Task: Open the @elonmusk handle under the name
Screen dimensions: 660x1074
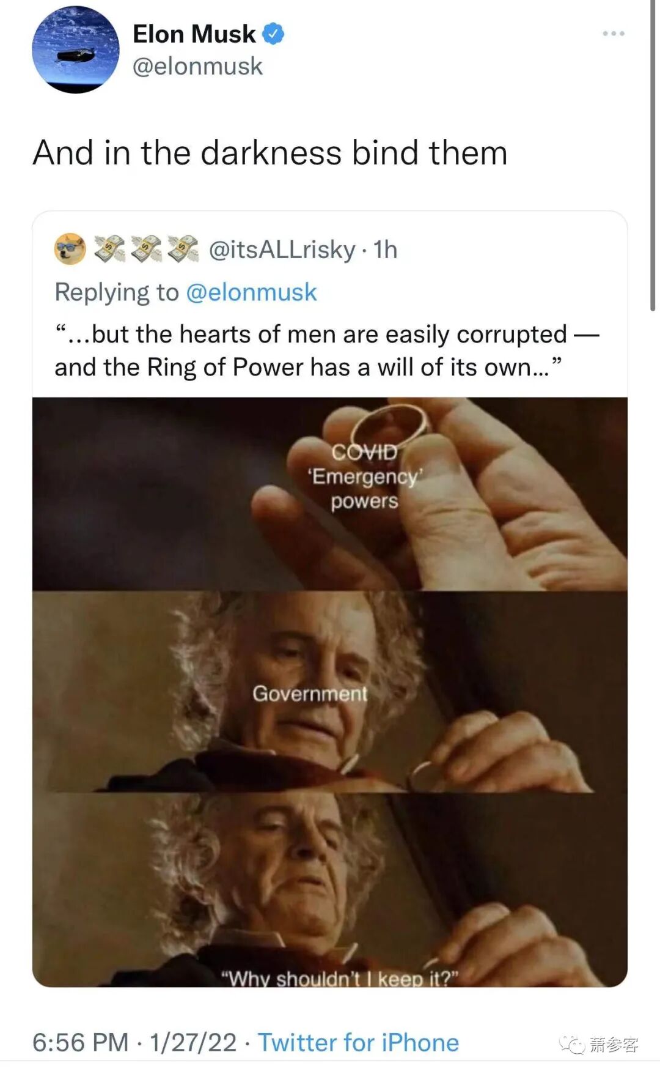Action: (197, 66)
